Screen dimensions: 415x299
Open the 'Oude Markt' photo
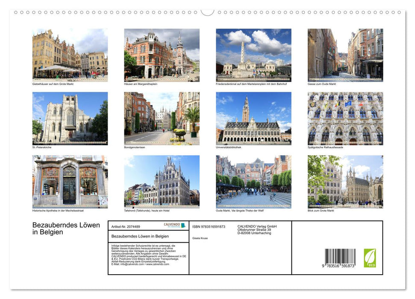tap(253, 182)
